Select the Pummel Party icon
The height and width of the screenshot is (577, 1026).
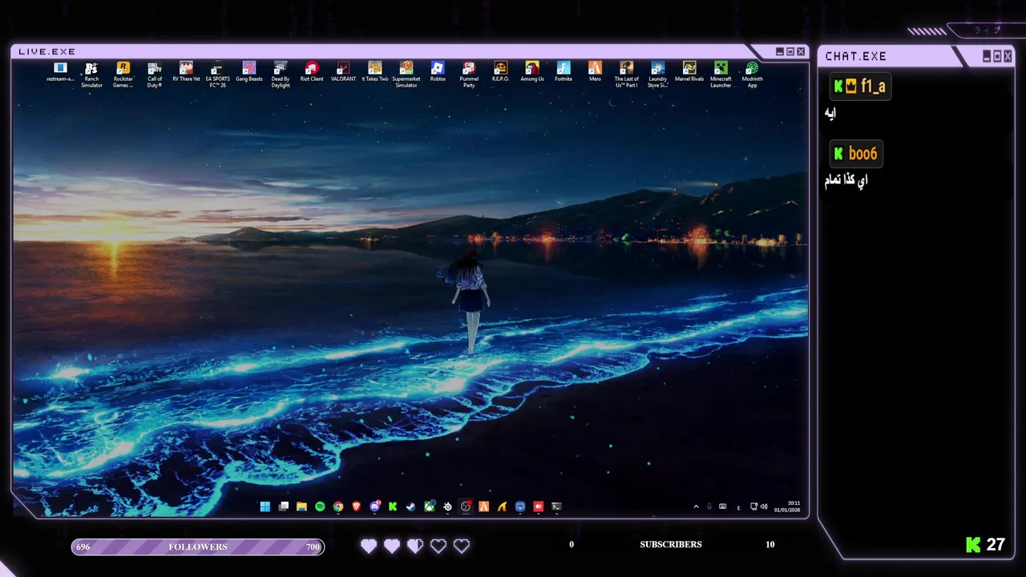[x=469, y=75]
